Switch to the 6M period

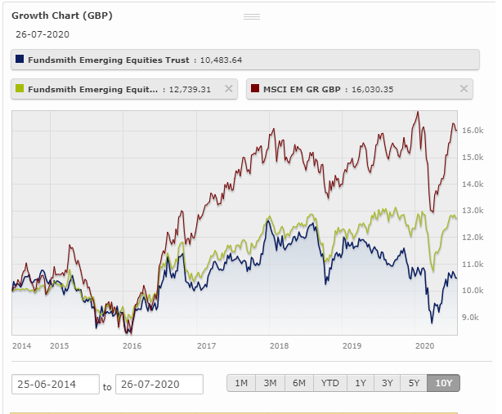coord(299,383)
